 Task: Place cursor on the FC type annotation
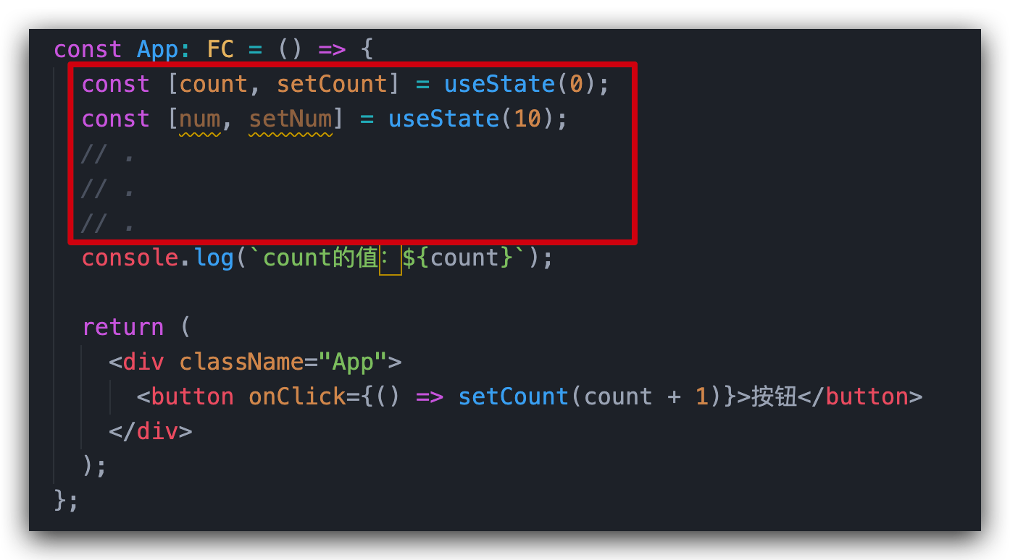[x=221, y=48]
